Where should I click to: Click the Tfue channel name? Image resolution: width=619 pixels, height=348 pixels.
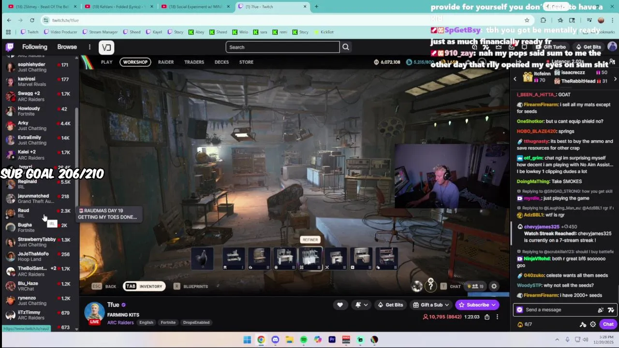[x=113, y=304]
